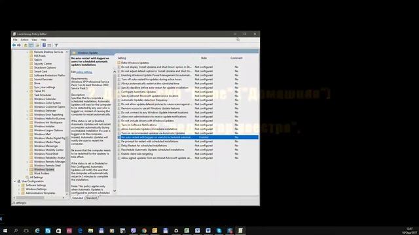Image resolution: width=419 pixels, height=235 pixels.
Task: Select Turn on Software Notifications setting
Action: coord(139,125)
